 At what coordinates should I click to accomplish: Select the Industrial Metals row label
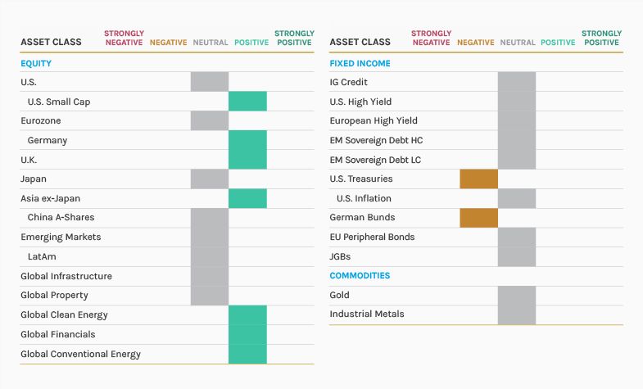coord(366,314)
